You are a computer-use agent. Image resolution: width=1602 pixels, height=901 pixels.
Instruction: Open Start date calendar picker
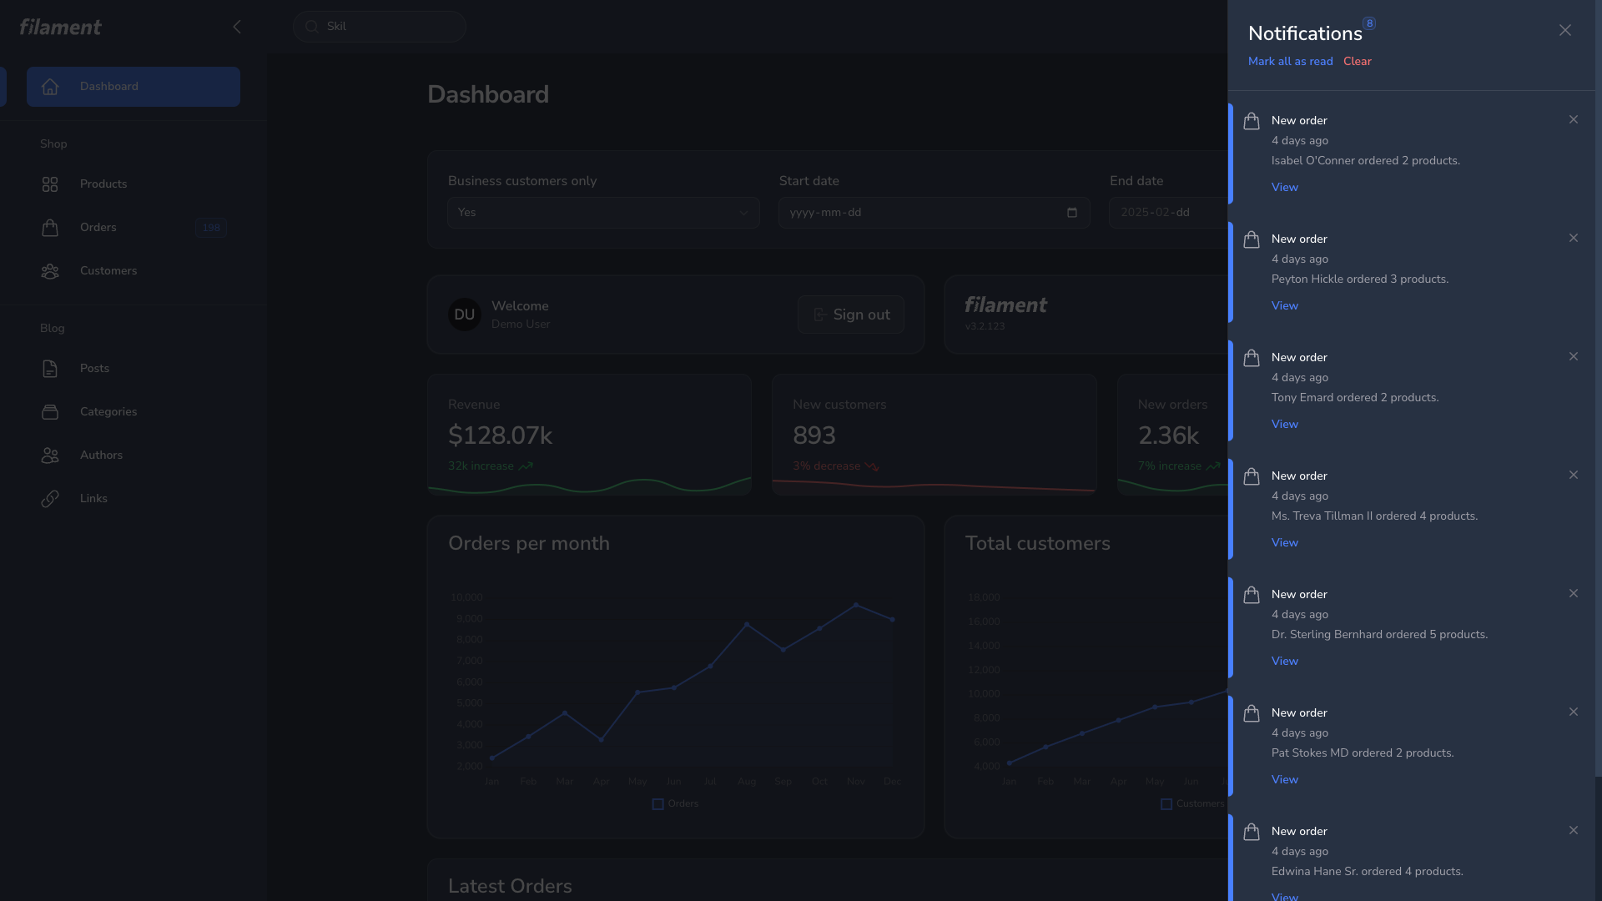1071,213
